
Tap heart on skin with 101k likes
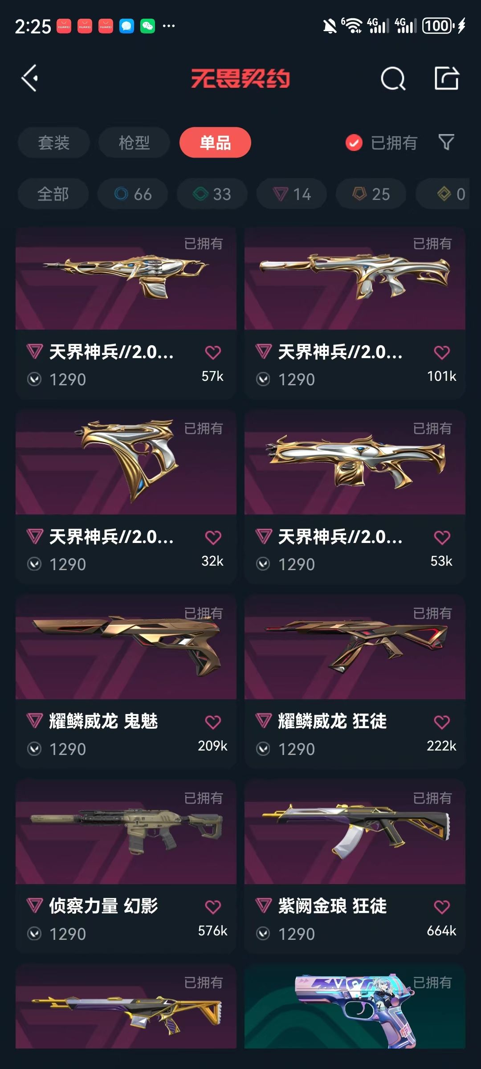tap(442, 352)
